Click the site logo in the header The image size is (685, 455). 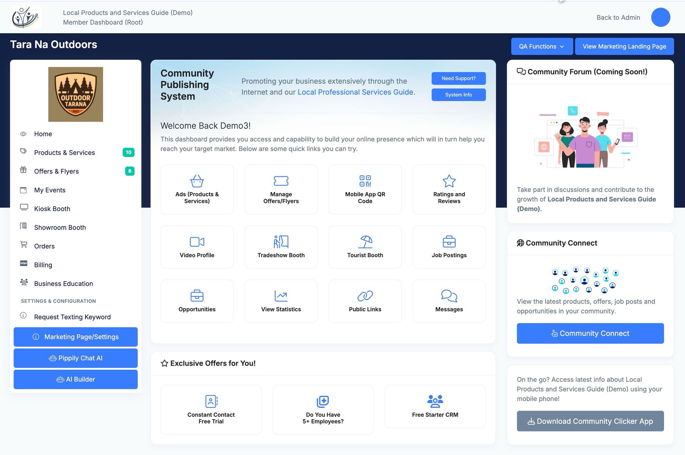click(x=25, y=17)
